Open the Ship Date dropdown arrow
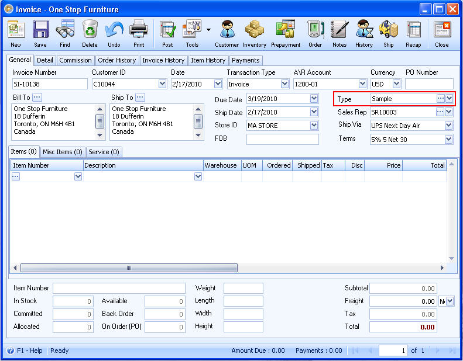This screenshot has width=463, height=361. pyautogui.click(x=314, y=112)
